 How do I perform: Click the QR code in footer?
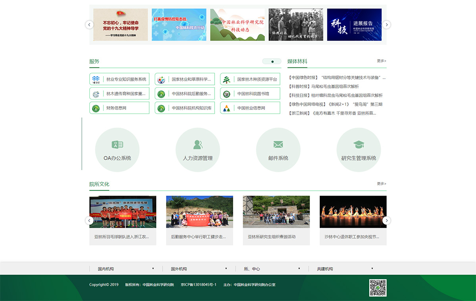378,288
